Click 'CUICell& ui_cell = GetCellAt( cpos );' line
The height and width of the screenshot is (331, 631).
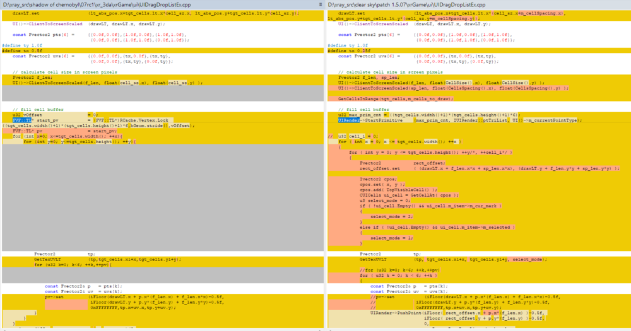[x=480, y=195]
